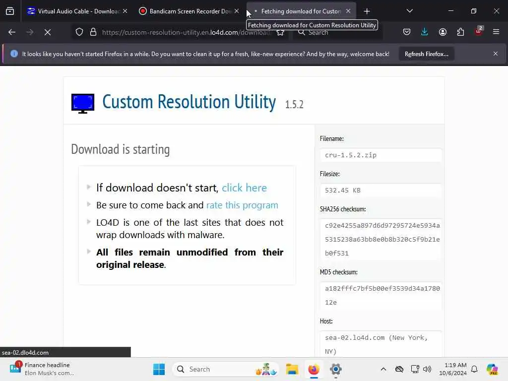Close the Bandicam Screen Recorder tab
This screenshot has height=381, width=508.
[237, 11]
